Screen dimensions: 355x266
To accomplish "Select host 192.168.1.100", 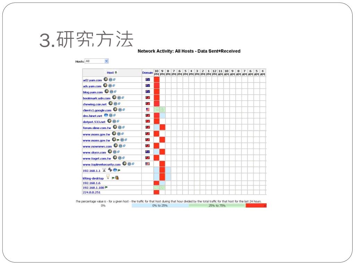I will point(93,188).
